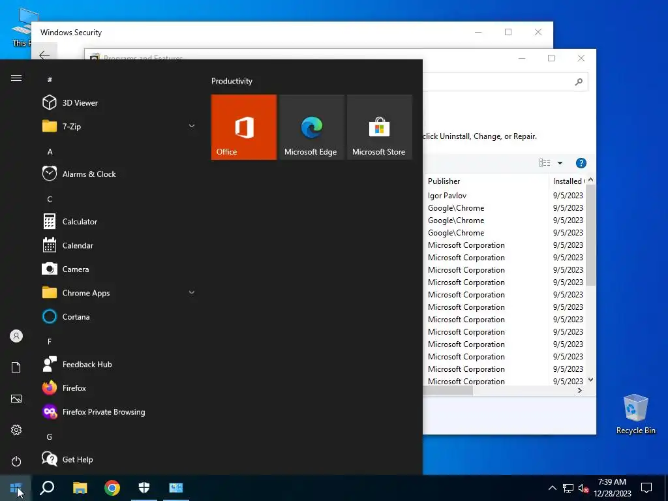Expand the Chrome Apps folder chevron
668x501 pixels.
click(192, 293)
